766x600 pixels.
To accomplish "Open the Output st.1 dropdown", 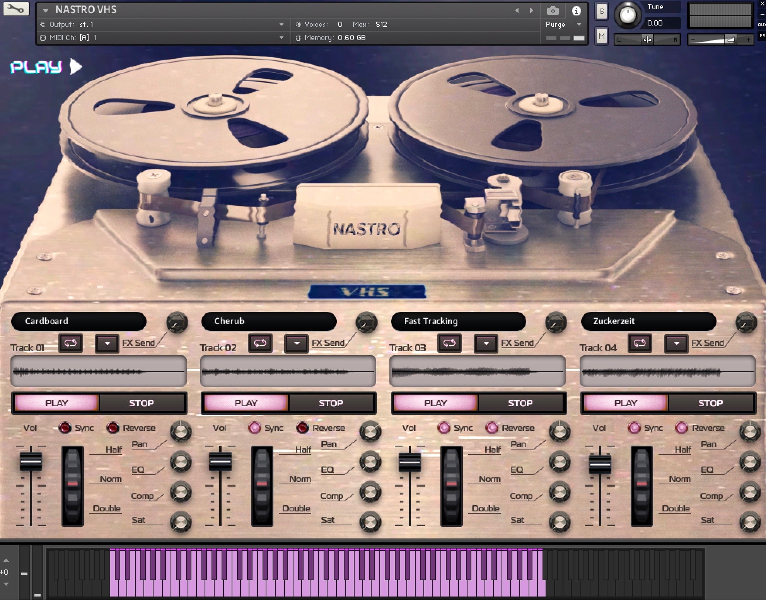I will [281, 24].
